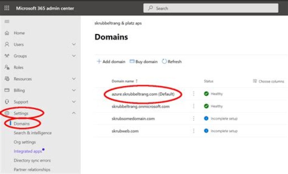
Task: Click blue info icon for skrubsomedomain.com
Action: (206, 119)
